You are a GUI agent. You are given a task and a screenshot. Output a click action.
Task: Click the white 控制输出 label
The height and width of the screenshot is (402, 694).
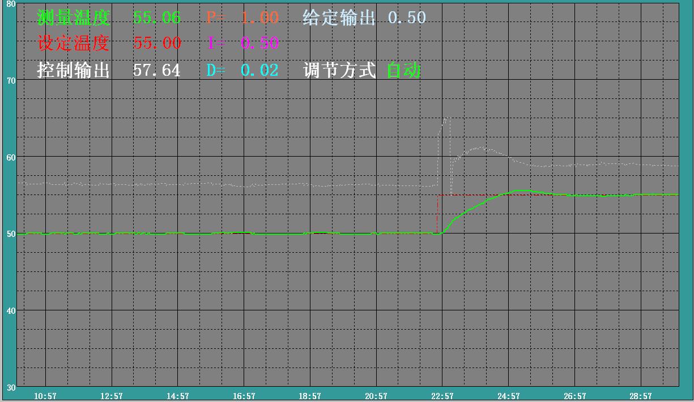73,70
